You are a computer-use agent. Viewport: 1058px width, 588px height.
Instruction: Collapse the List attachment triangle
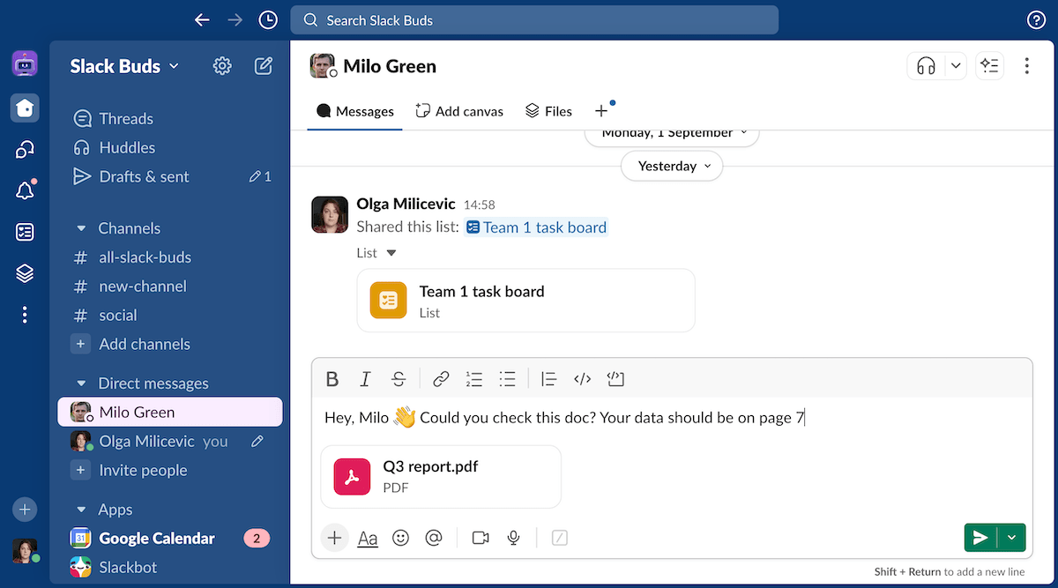click(x=391, y=253)
